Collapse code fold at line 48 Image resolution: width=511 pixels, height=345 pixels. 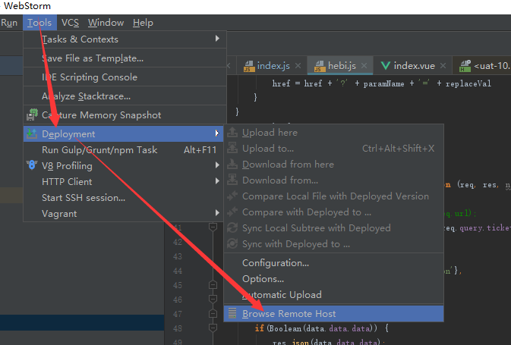(213, 327)
